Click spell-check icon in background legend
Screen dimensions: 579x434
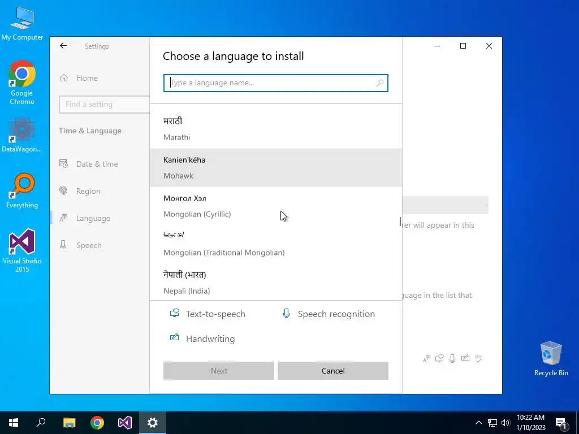[478, 358]
